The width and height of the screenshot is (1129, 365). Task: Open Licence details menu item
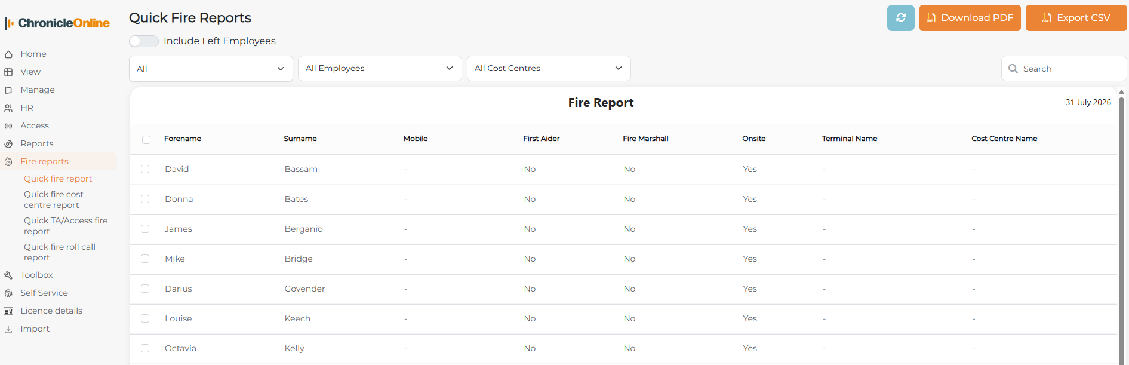coord(51,311)
